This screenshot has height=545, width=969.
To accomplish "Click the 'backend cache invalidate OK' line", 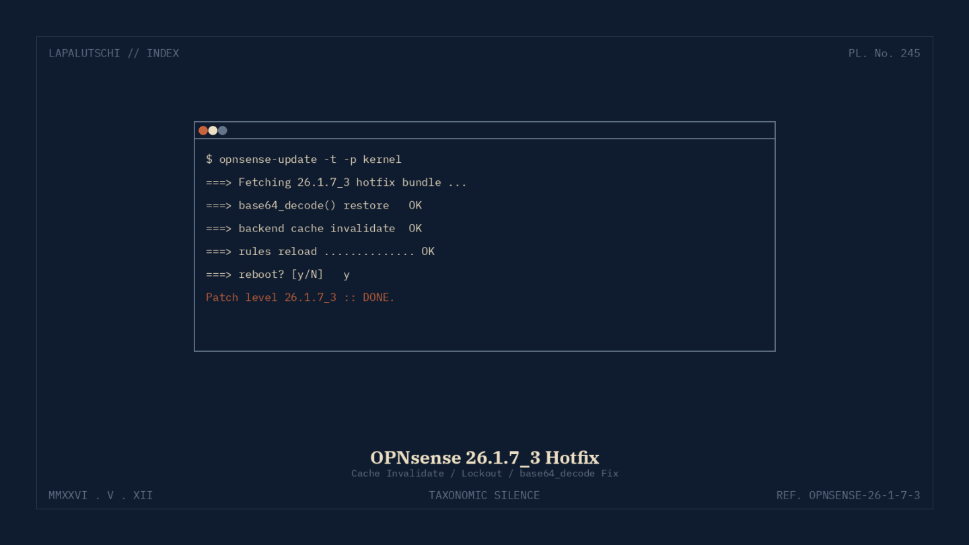I will click(x=314, y=228).
